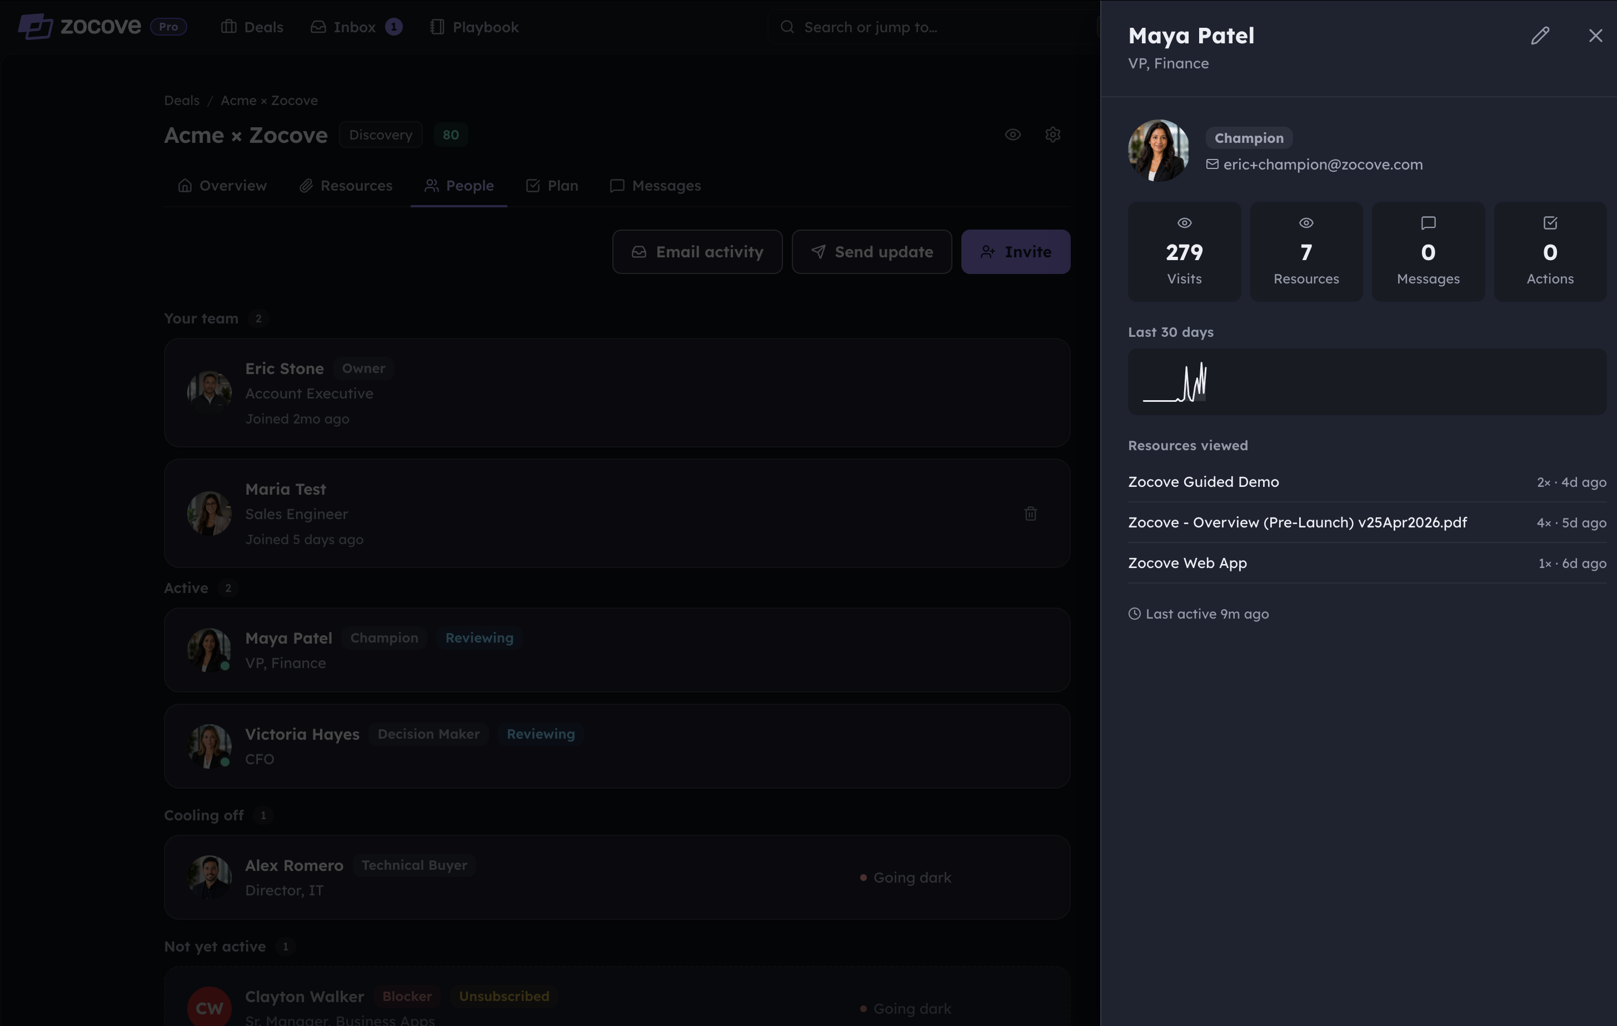Click the Decision Maker role tag
1617x1026 pixels.
point(428,734)
